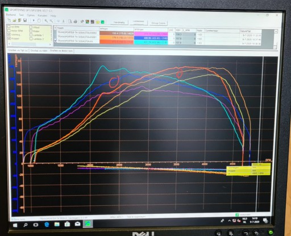291x236 pixels.
Task: Open Microsoft Edge from the taskbar
Action: [x=47, y=225]
